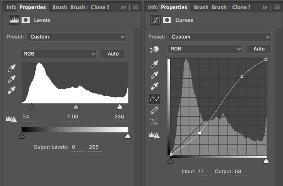Image resolution: width=283 pixels, height=186 pixels.
Task: Select the layer mask icon beside Levels
Action: coord(26,20)
